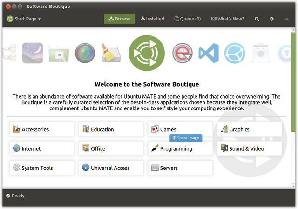Click the Ubuntu MATE logo beside Start Page
The height and width of the screenshot is (209, 298).
click(10, 19)
